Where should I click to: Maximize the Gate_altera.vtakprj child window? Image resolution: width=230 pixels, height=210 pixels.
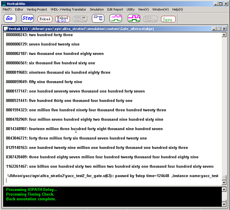[x=219, y=29]
